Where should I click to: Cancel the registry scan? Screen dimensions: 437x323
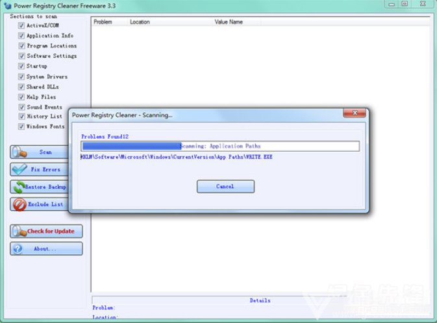225,186
